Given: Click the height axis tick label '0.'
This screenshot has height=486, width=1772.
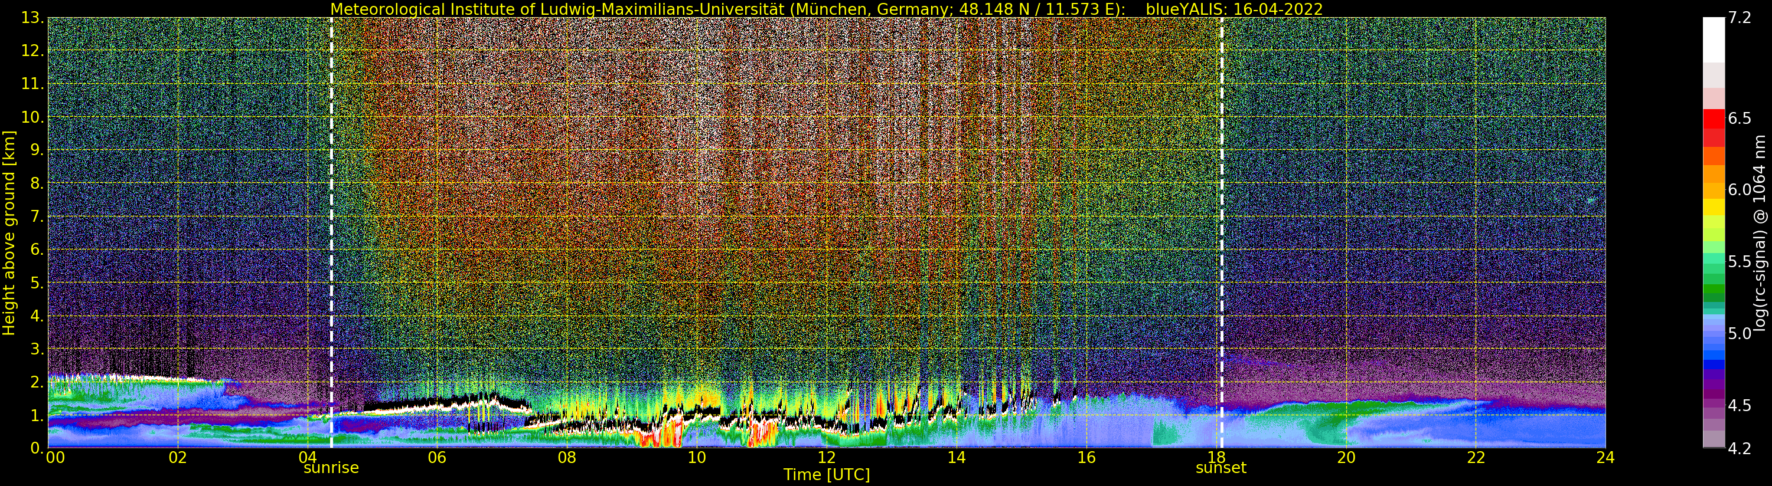Looking at the screenshot, I should pos(37,448).
